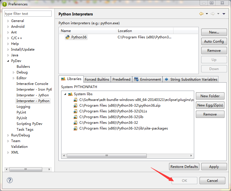Click the Python36-32\lib path icon
This screenshot has width=231, height=191.
click(x=75, y=117)
